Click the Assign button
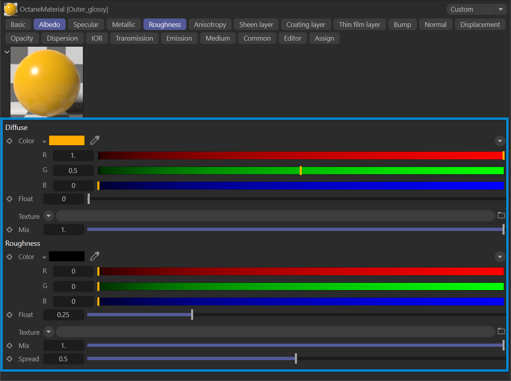Image resolution: width=511 pixels, height=381 pixels. tap(324, 38)
